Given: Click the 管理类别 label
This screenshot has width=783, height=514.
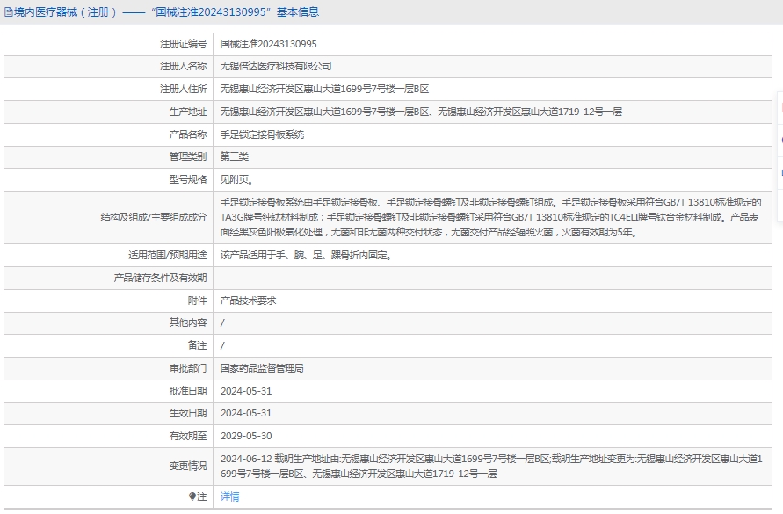Looking at the screenshot, I should click(x=188, y=156).
